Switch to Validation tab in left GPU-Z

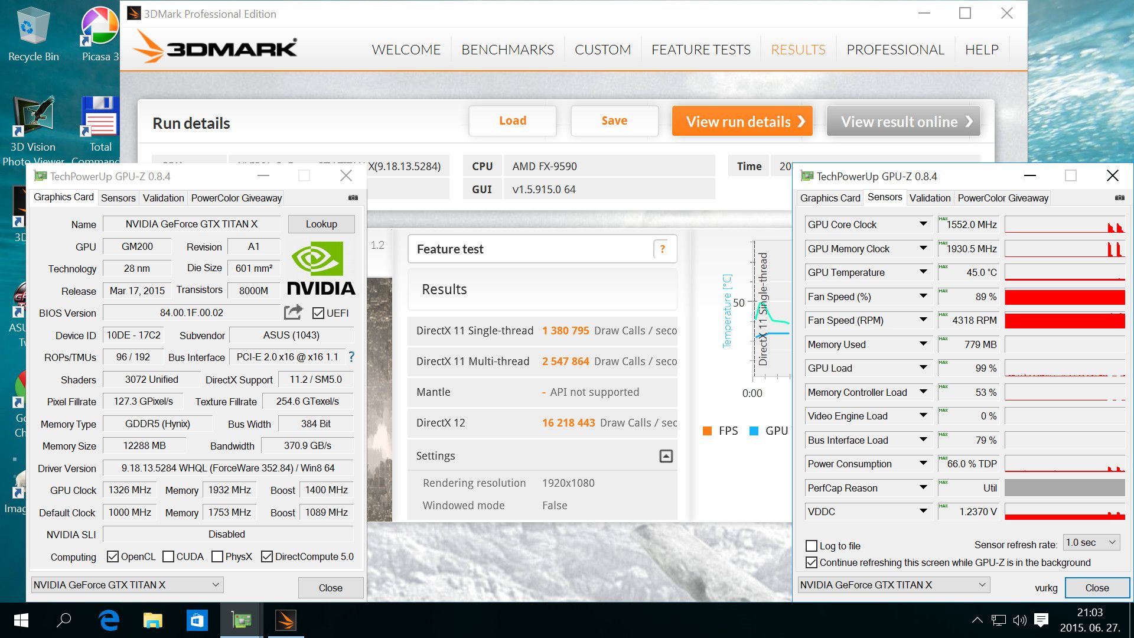pos(163,198)
